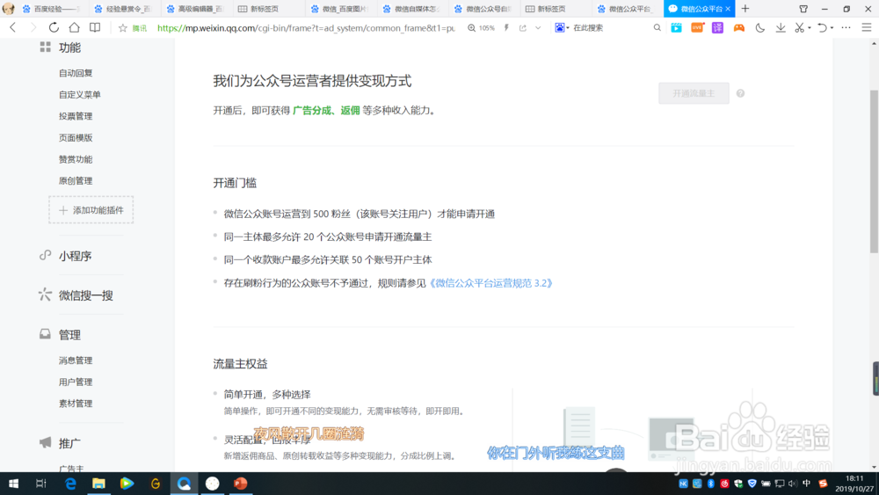The width and height of the screenshot is (879, 495).
Task: Close the active '微信公众平台' tab
Action: (728, 9)
